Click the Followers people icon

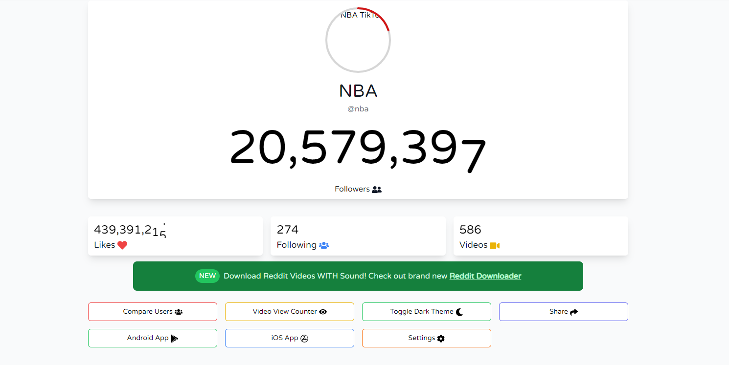click(x=377, y=190)
